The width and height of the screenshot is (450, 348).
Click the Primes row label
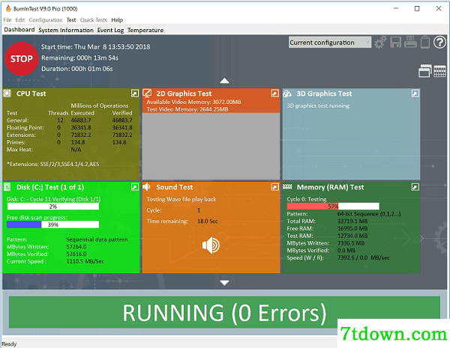16,142
